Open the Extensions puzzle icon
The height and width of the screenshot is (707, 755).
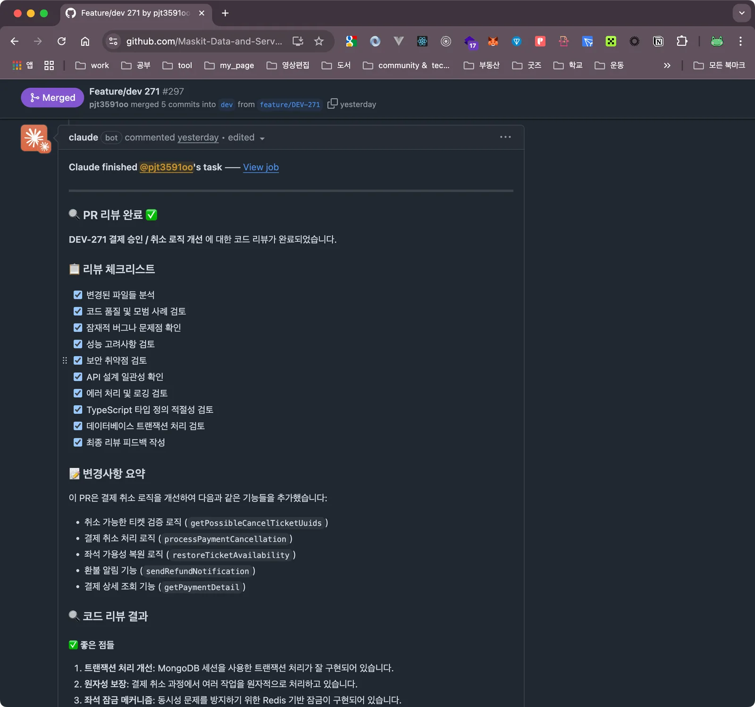[x=682, y=42]
